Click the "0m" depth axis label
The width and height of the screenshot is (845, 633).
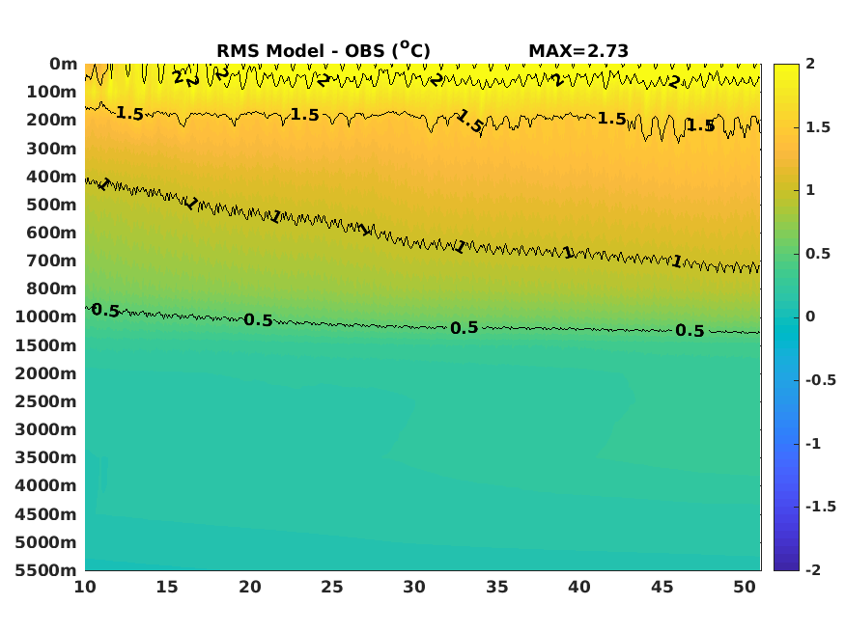point(64,64)
